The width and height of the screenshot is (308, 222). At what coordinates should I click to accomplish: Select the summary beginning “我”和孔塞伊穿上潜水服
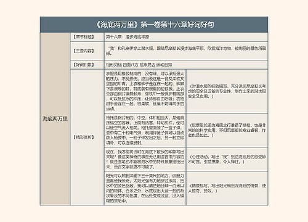click(x=186, y=51)
